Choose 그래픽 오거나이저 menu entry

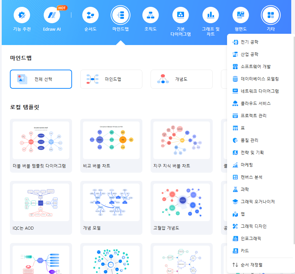257,201
